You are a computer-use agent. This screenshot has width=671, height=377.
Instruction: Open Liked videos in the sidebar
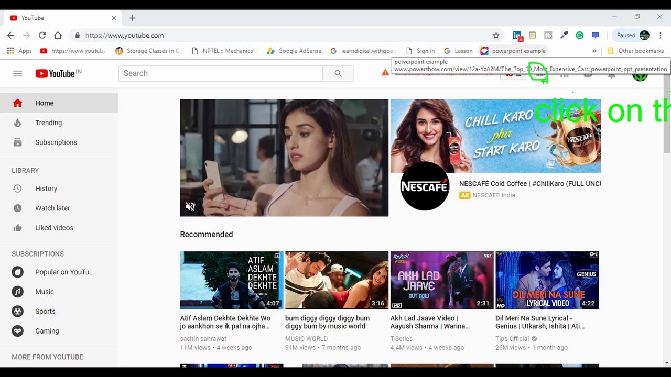(x=59, y=228)
